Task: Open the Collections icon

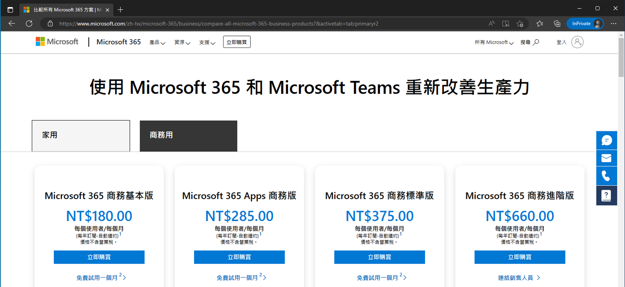Action: [x=557, y=23]
